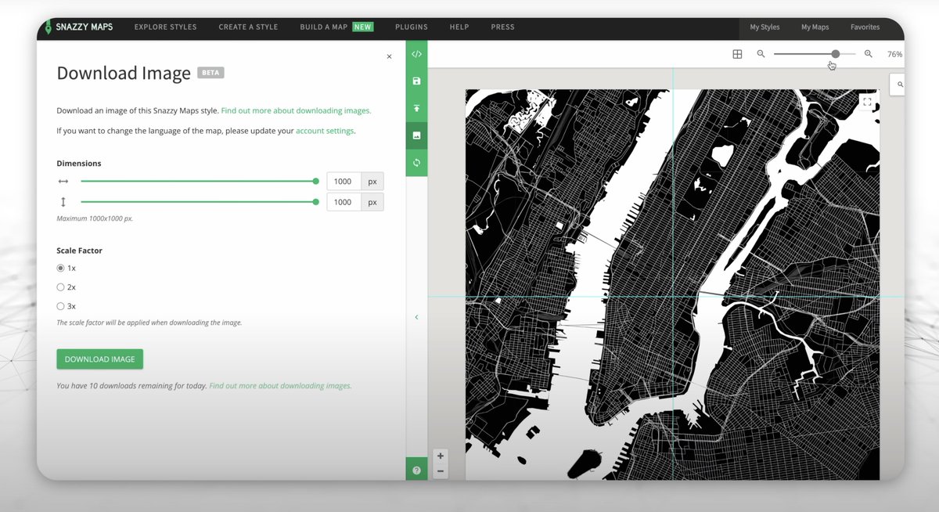Viewport: 939px width, 512px height.
Task: Click the zoom in magnifier icon
Action: (x=868, y=54)
